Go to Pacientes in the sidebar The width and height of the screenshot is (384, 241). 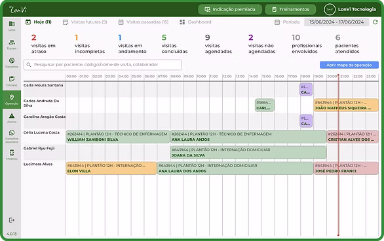pos(12,63)
